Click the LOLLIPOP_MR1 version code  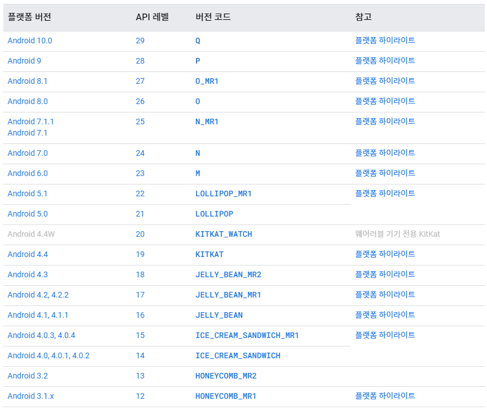click(223, 194)
